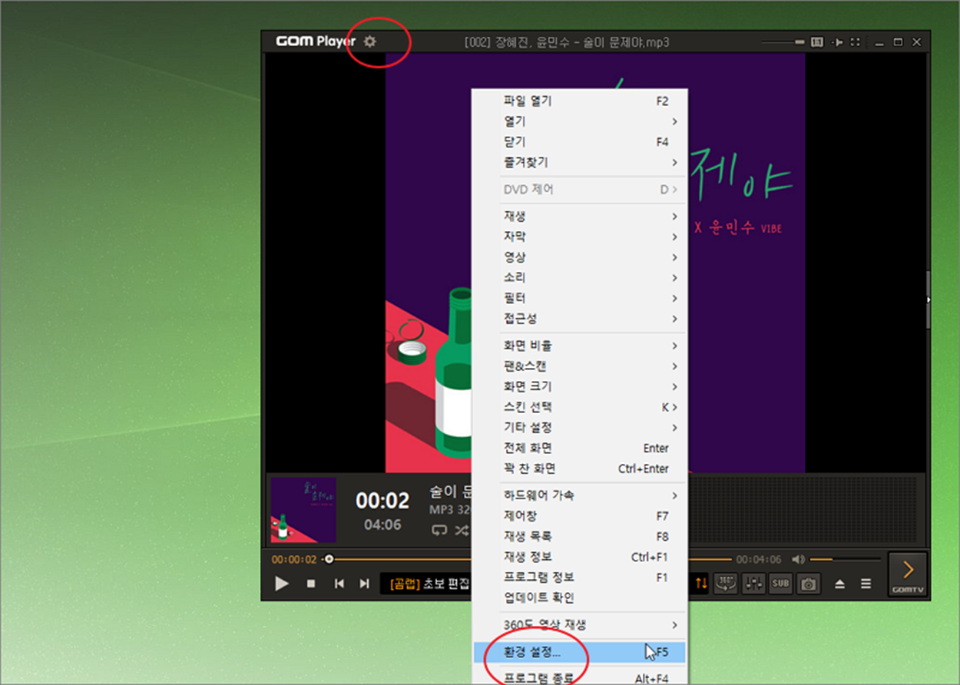Select 재생 정보 menu item
The height and width of the screenshot is (685, 960).
point(579,557)
